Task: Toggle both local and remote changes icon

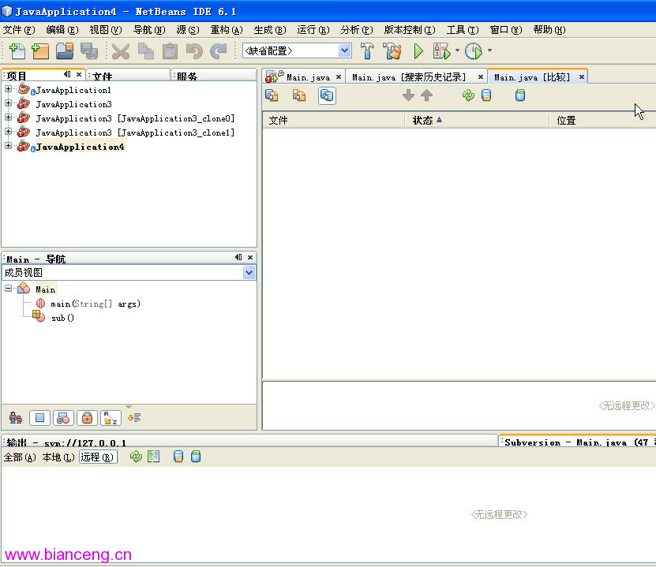Action: pyautogui.click(x=327, y=95)
